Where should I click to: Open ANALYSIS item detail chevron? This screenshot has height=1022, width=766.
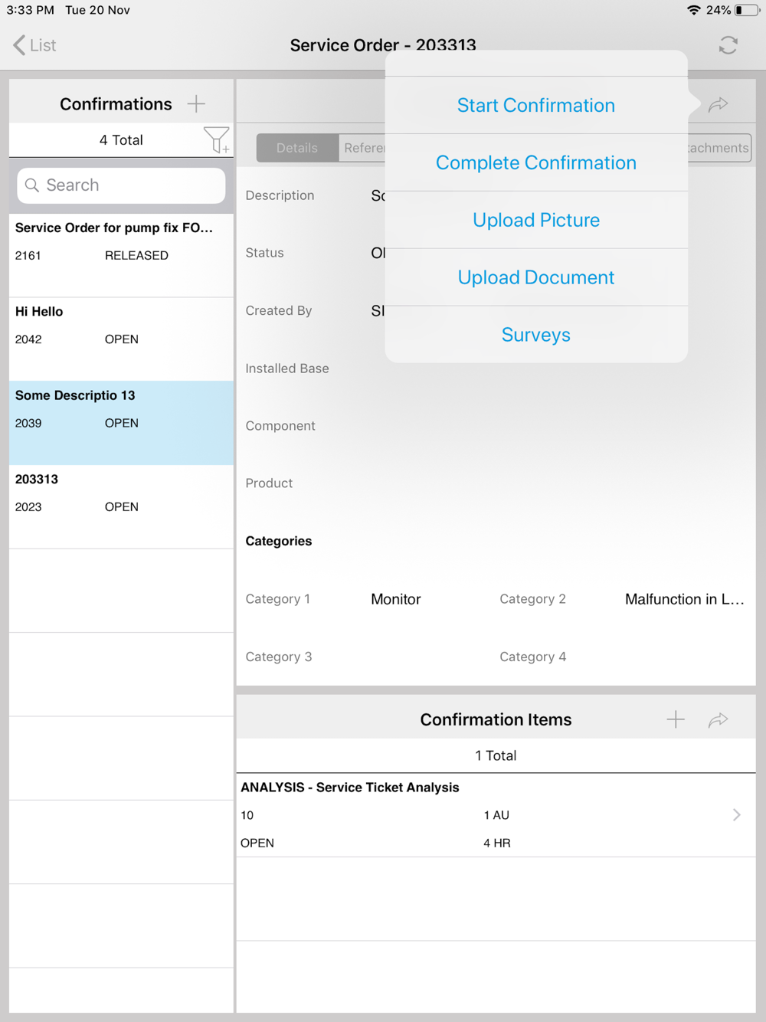(x=736, y=814)
